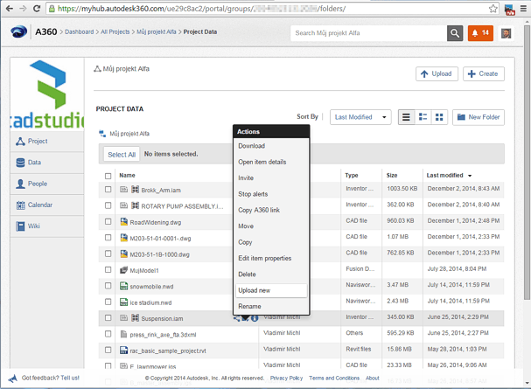The image size is (531, 389).
Task: Open the notifications bell showing 14
Action: pos(480,33)
